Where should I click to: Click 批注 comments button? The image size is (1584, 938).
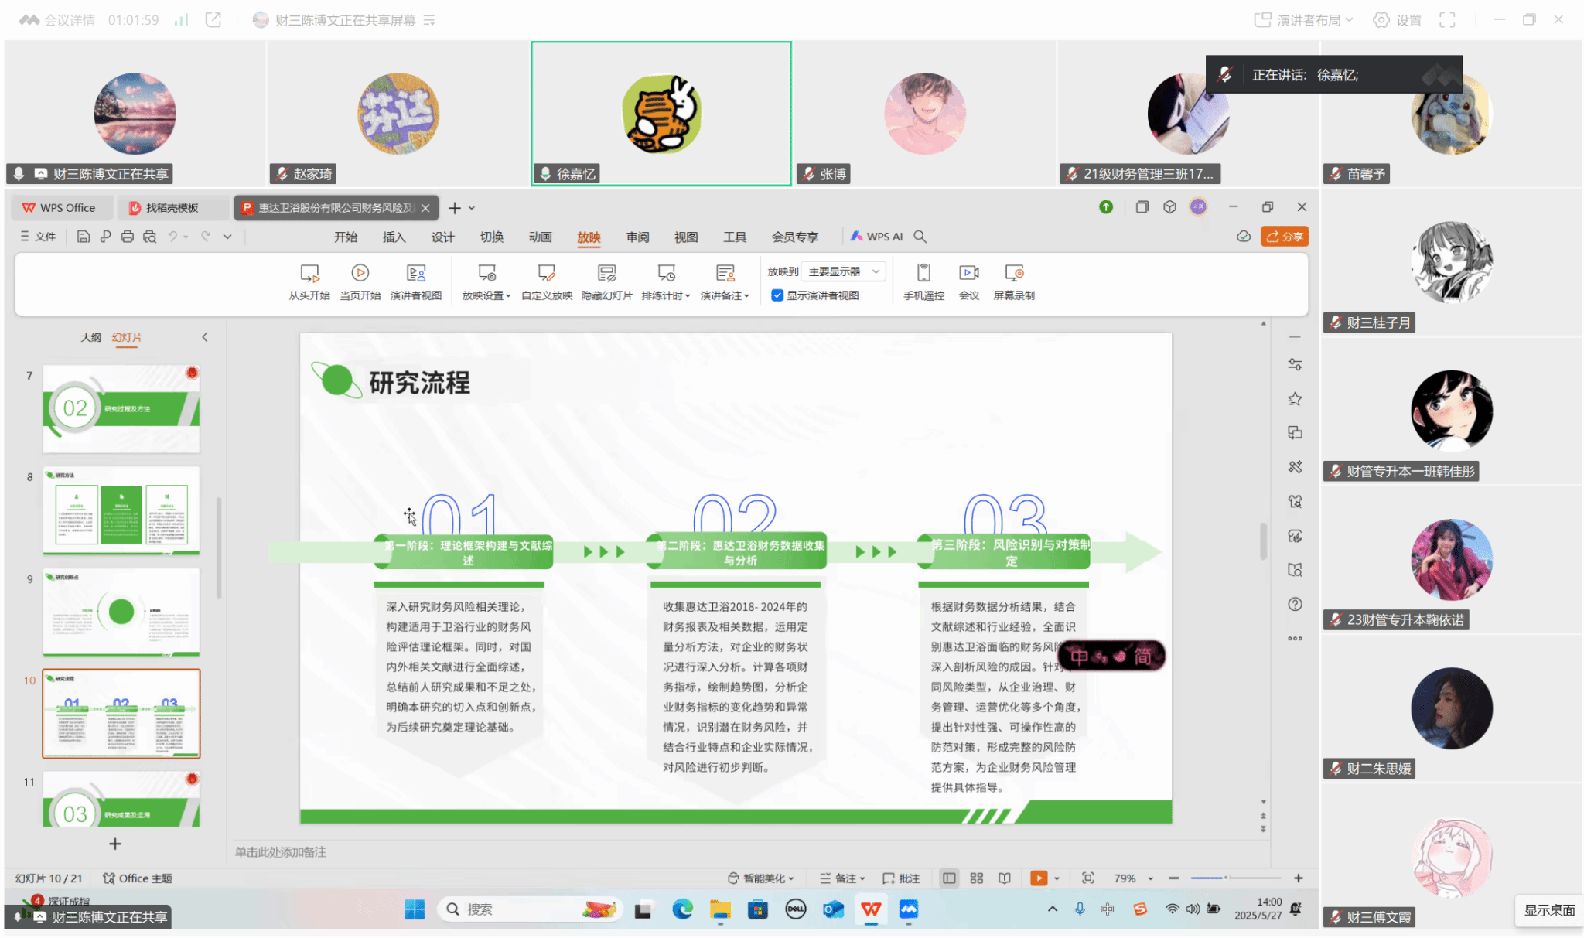pyautogui.click(x=901, y=878)
